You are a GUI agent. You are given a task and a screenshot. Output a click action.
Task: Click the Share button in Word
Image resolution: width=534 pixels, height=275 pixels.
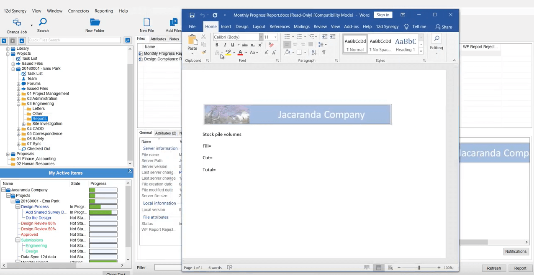coord(444,27)
